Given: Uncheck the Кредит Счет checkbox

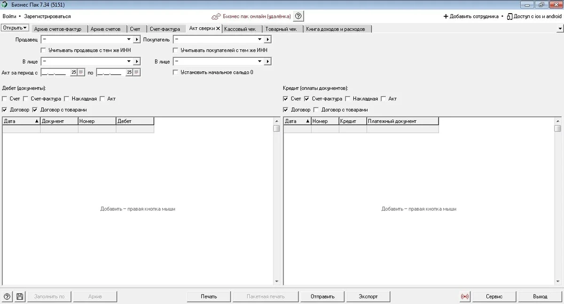Looking at the screenshot, I should pyautogui.click(x=286, y=99).
